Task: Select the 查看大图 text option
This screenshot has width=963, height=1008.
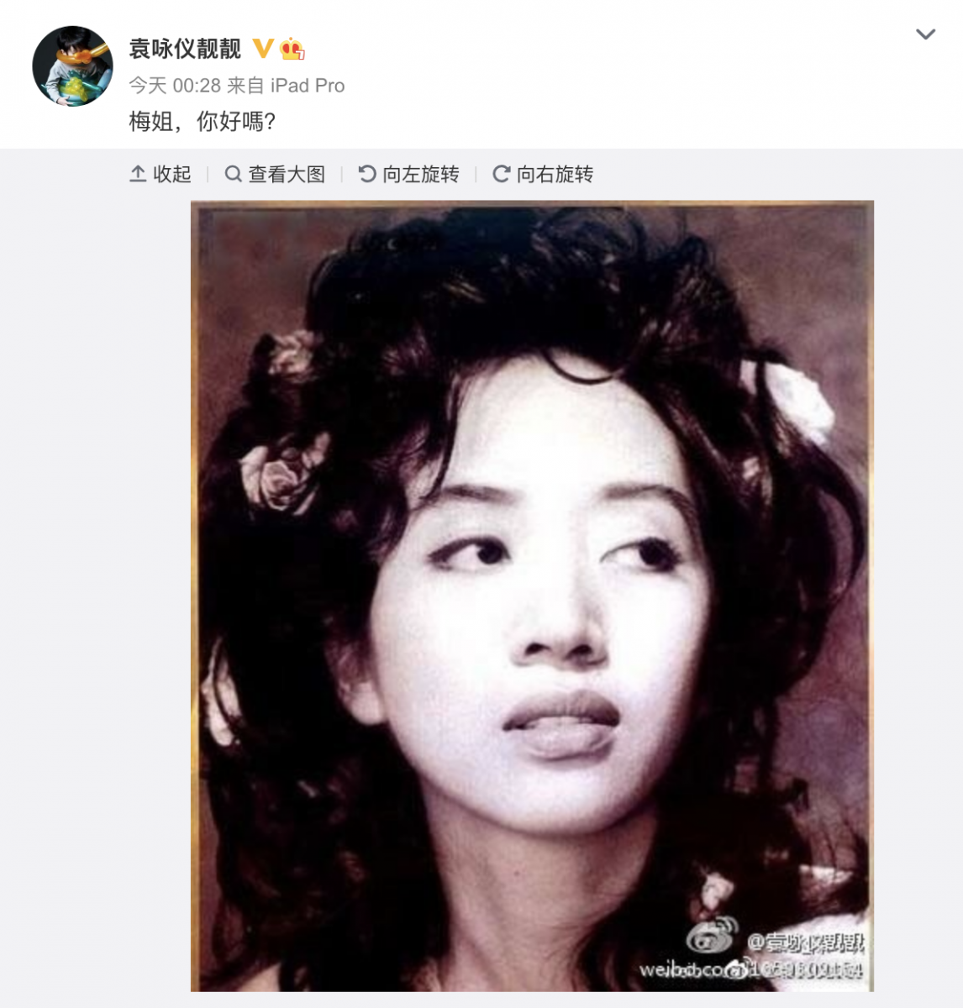Action: tap(287, 174)
